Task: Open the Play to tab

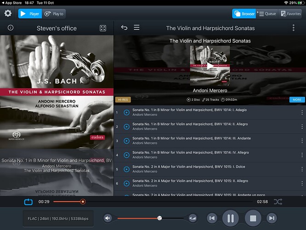Action: (54, 14)
